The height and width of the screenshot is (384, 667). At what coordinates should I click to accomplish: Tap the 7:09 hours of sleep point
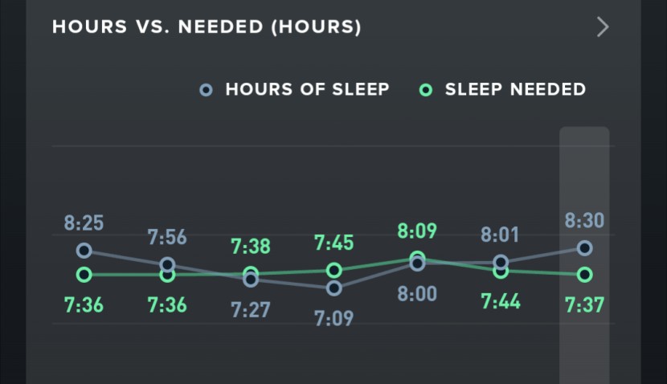pyautogui.click(x=334, y=288)
